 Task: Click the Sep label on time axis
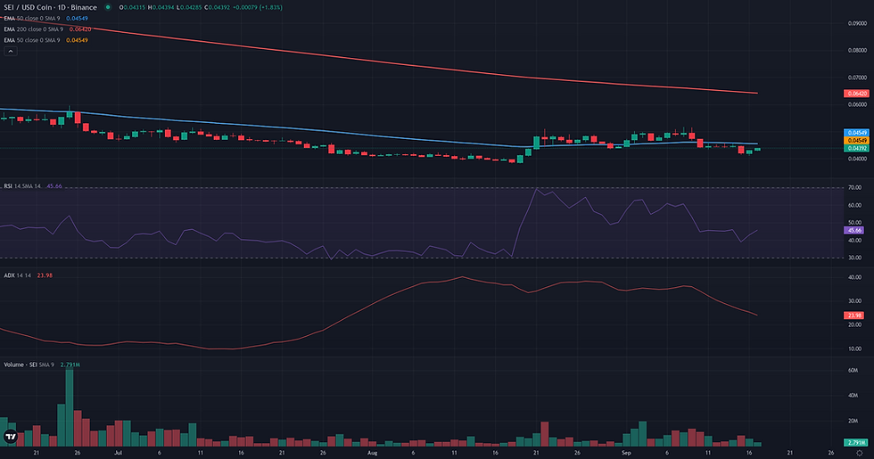tap(626, 453)
